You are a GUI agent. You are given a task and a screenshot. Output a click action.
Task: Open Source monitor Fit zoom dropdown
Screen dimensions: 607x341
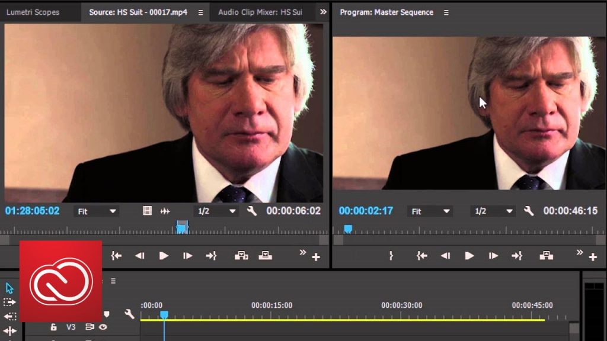pos(97,211)
